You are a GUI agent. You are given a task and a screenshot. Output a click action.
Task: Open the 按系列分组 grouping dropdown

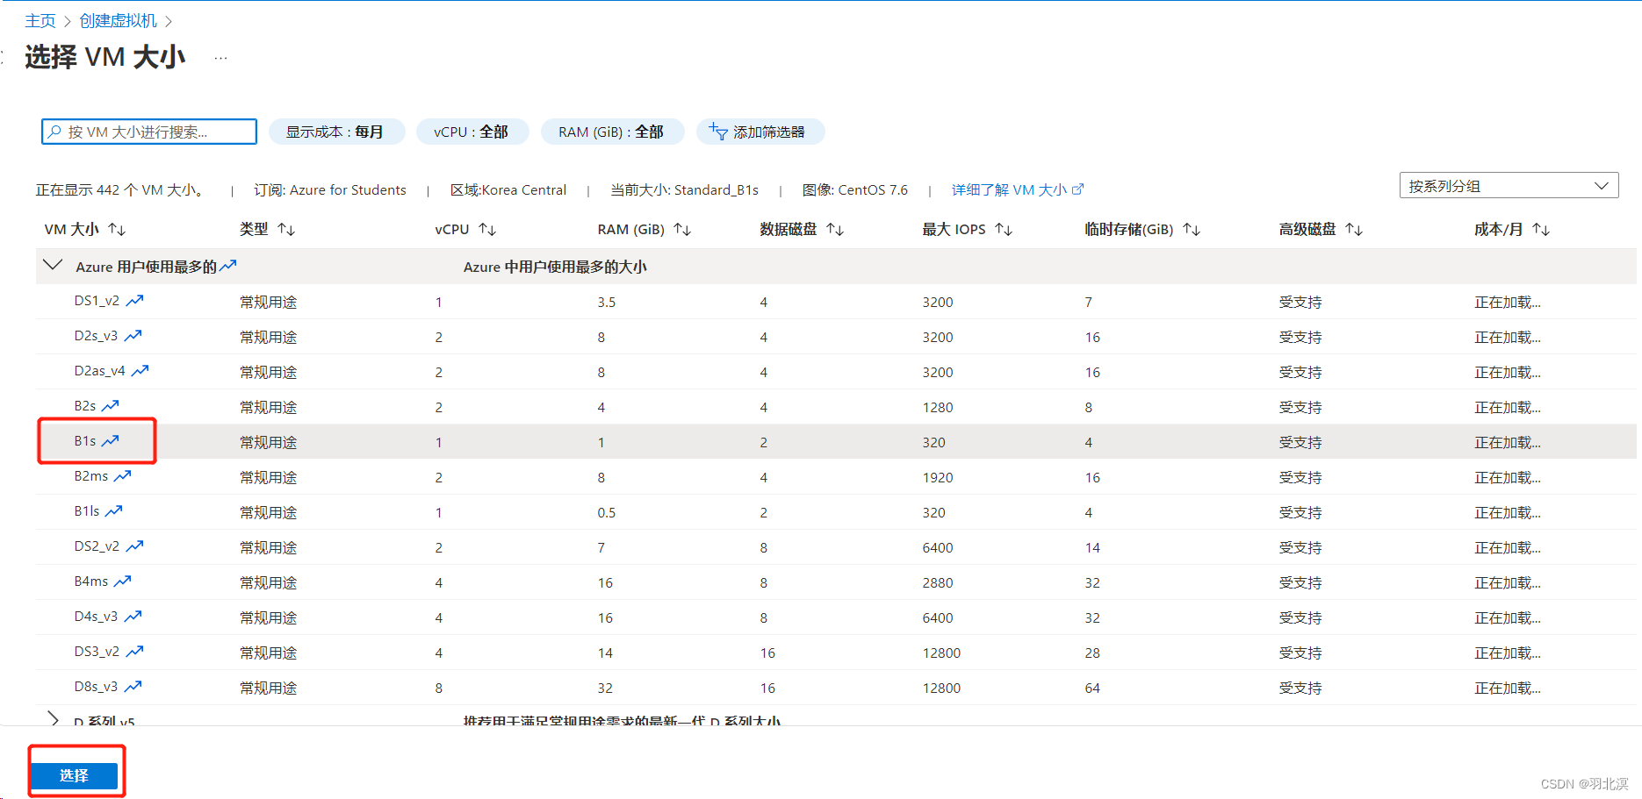point(1509,186)
